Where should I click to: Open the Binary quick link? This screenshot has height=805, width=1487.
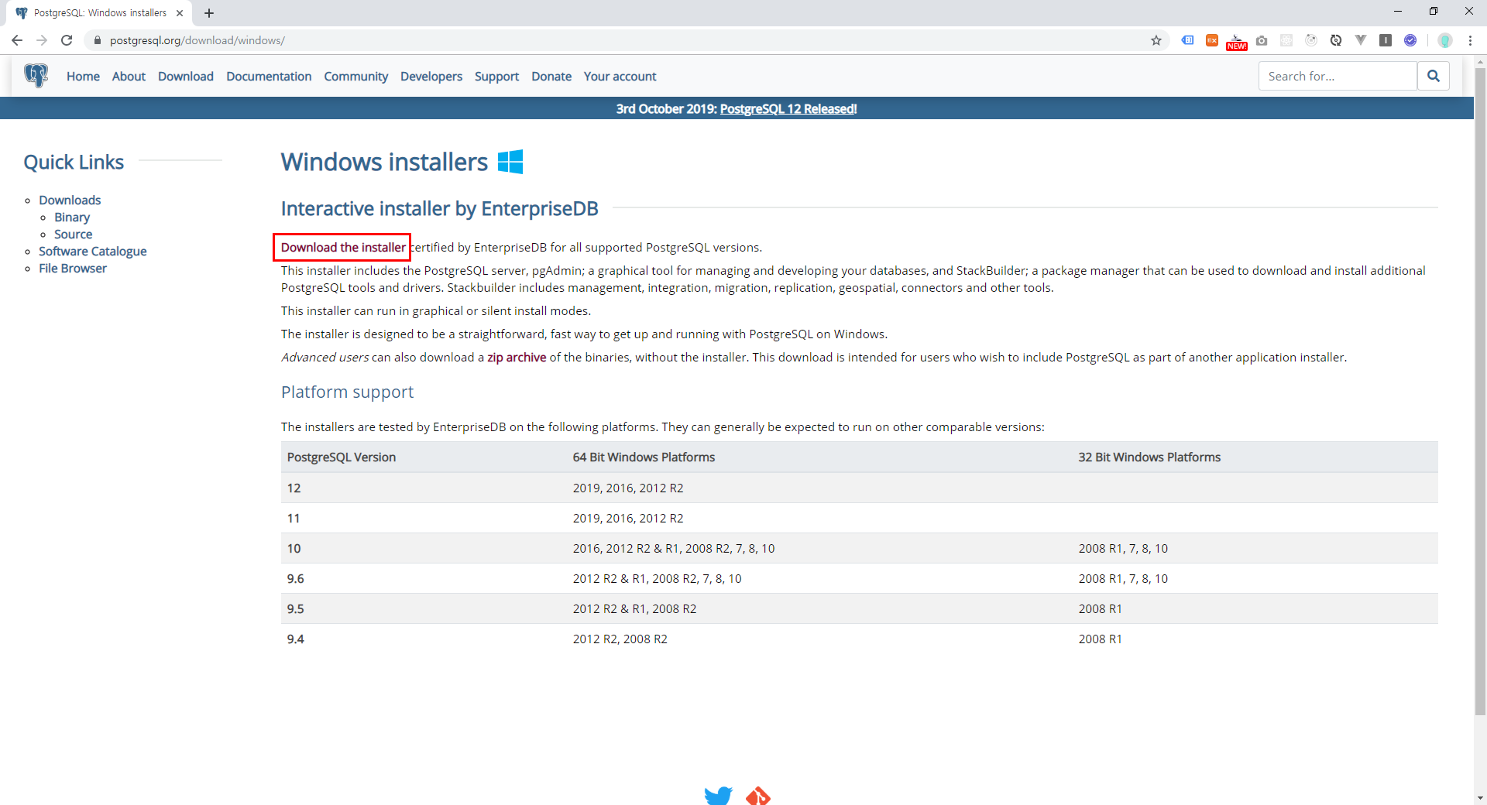pos(72,217)
